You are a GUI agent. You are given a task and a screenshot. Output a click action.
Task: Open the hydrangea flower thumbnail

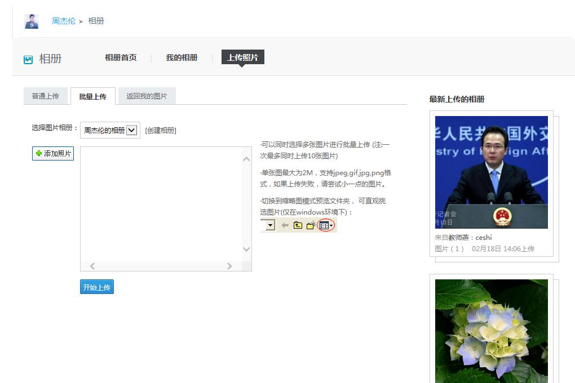point(492,331)
